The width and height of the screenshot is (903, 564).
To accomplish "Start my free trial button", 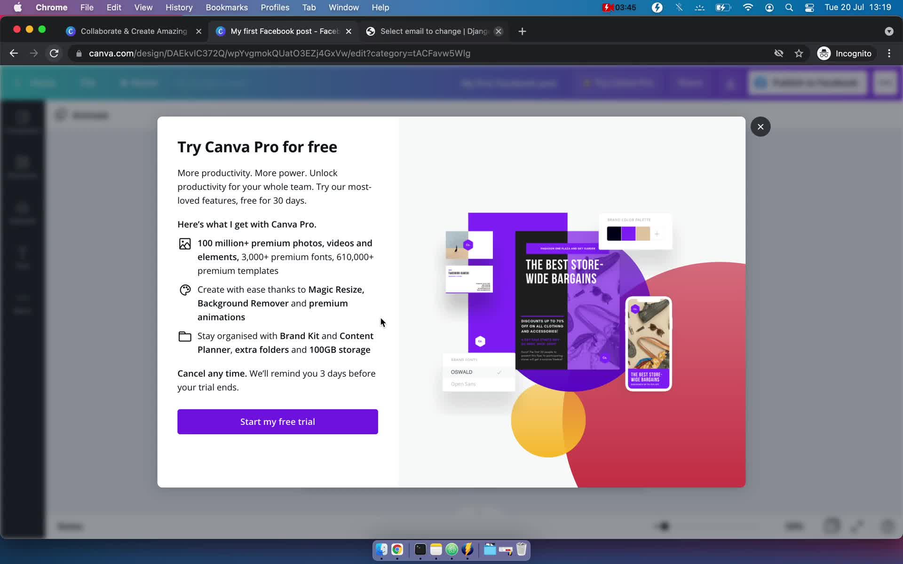I will click(x=277, y=422).
